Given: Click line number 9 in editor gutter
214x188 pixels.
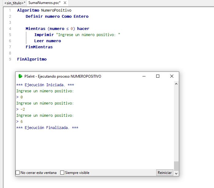Looking at the screenshot, I should pyautogui.click(x=10, y=59).
